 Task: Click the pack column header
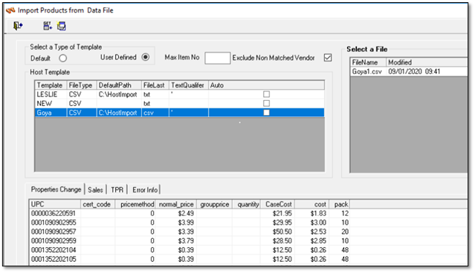340,204
